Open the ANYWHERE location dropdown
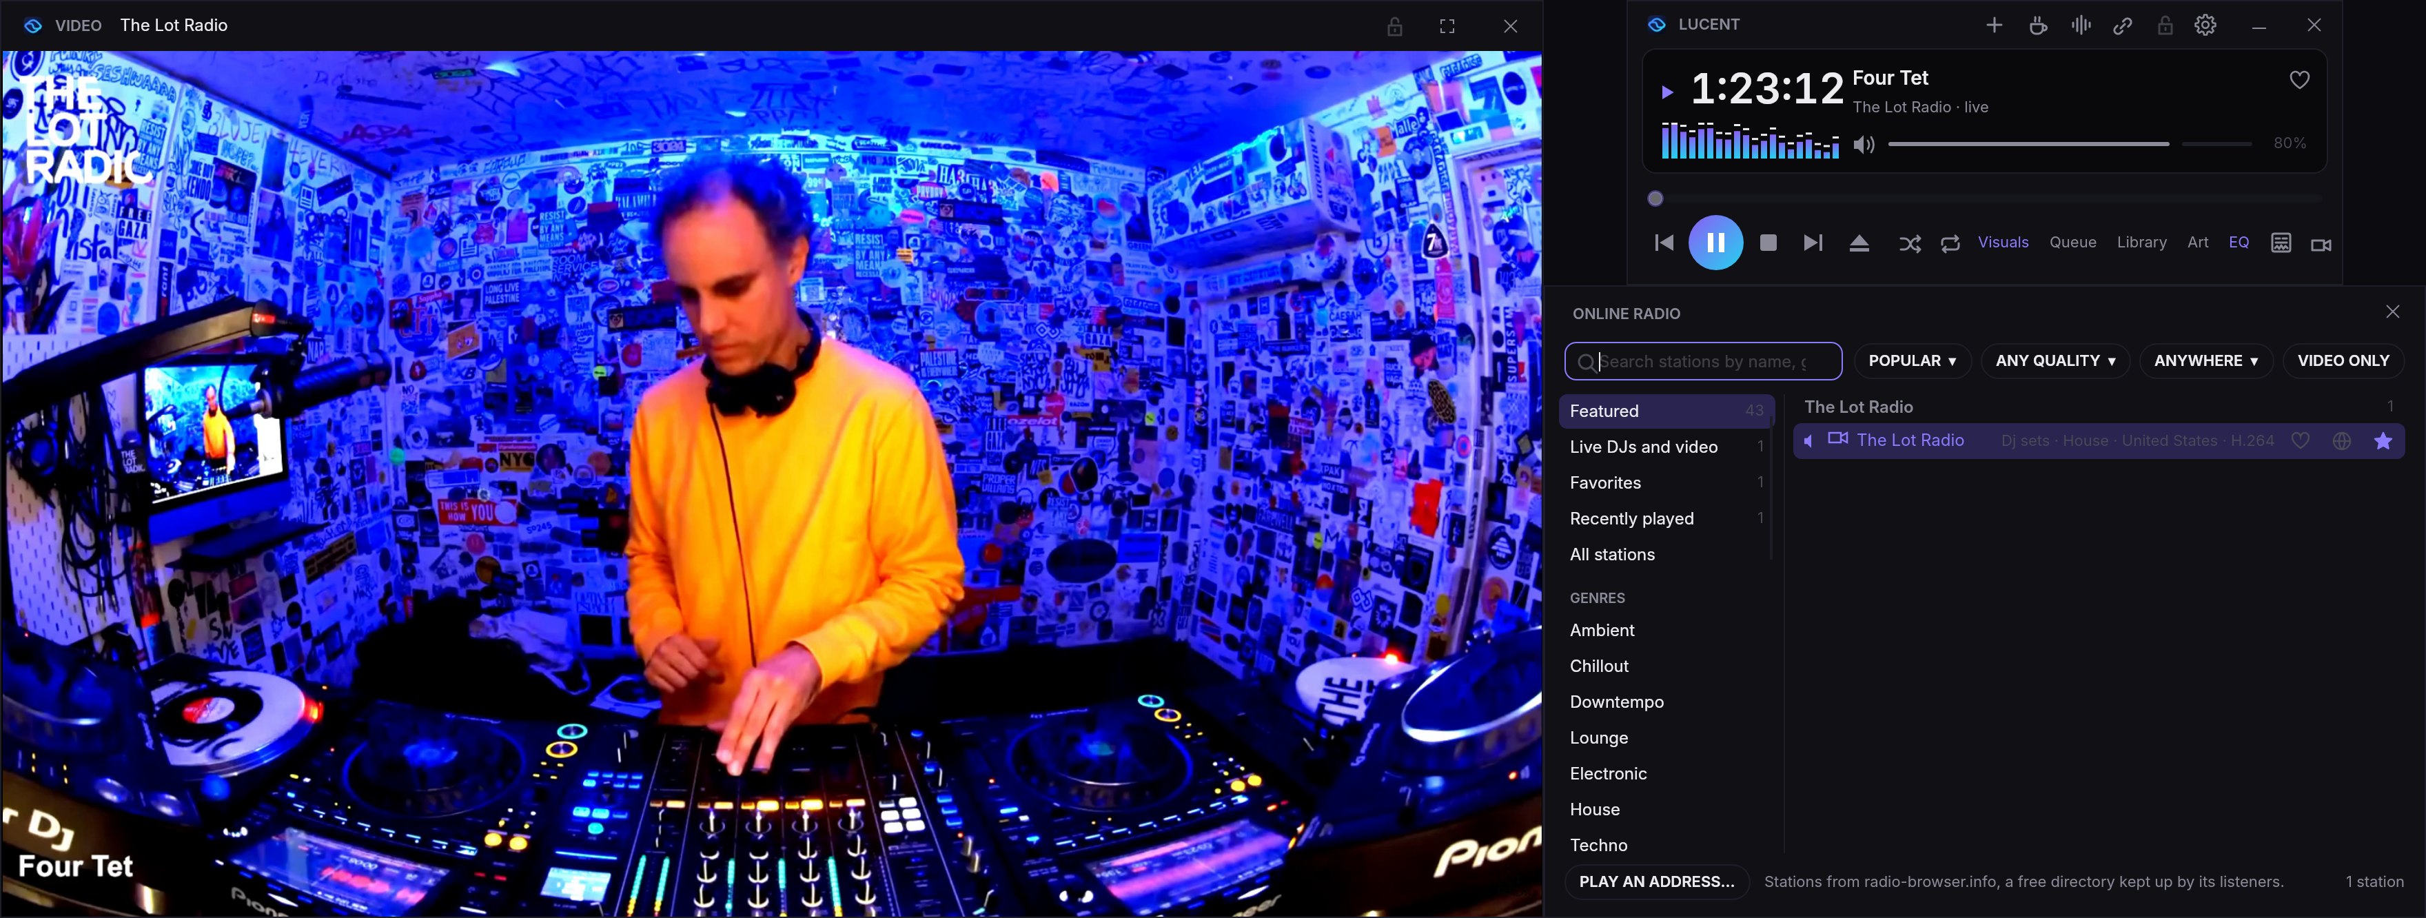 (2205, 362)
